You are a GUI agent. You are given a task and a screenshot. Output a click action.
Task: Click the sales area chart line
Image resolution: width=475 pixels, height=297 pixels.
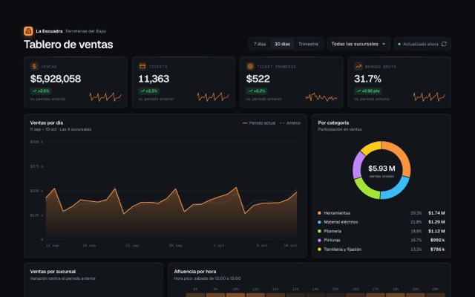coord(171,200)
